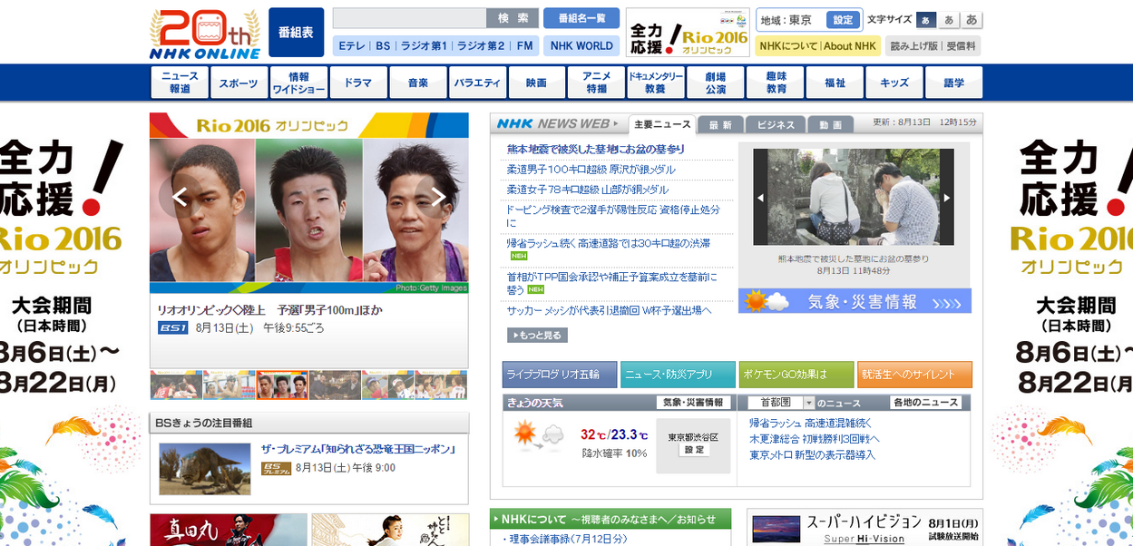Show previous news photo with left arrow

pos(760,198)
